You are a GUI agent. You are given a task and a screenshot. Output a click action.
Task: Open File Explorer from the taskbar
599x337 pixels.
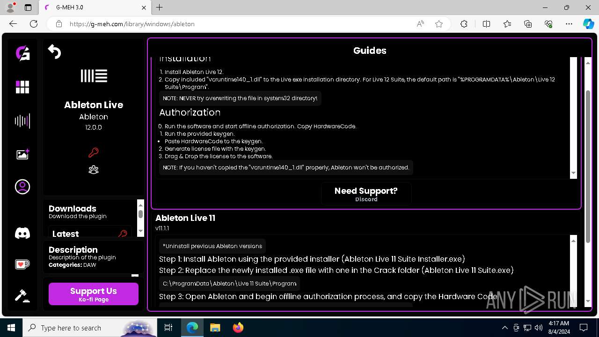[x=215, y=328]
